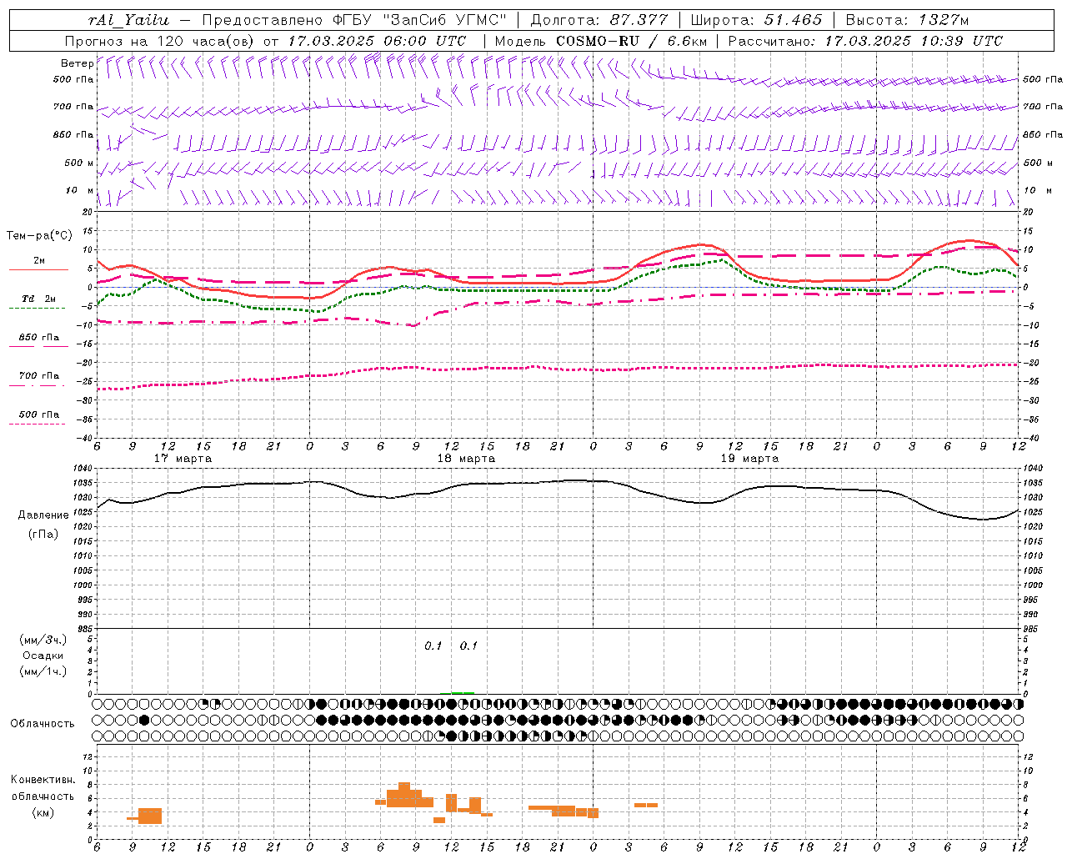
Task: Select the model name COSMO-RU / 6.6км
Action: point(631,41)
